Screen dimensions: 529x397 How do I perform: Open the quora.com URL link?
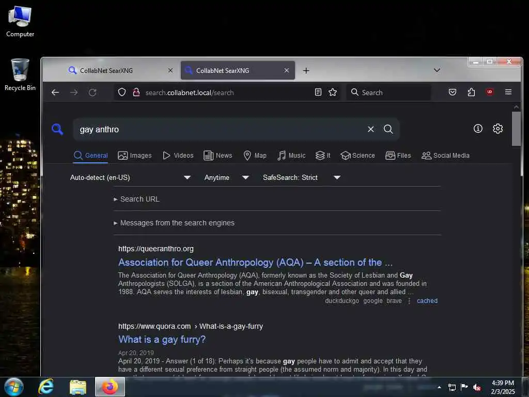point(190,327)
